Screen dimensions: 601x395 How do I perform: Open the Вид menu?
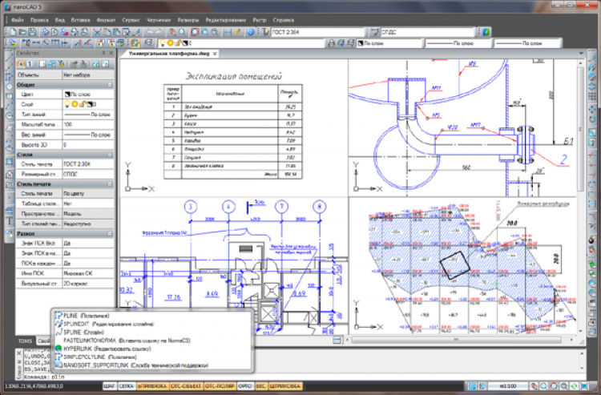pyautogui.click(x=60, y=20)
